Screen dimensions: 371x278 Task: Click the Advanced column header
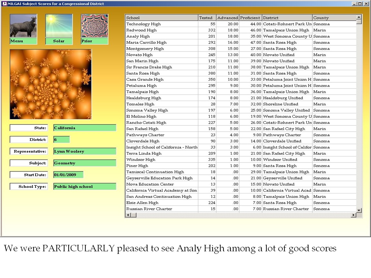227,18
